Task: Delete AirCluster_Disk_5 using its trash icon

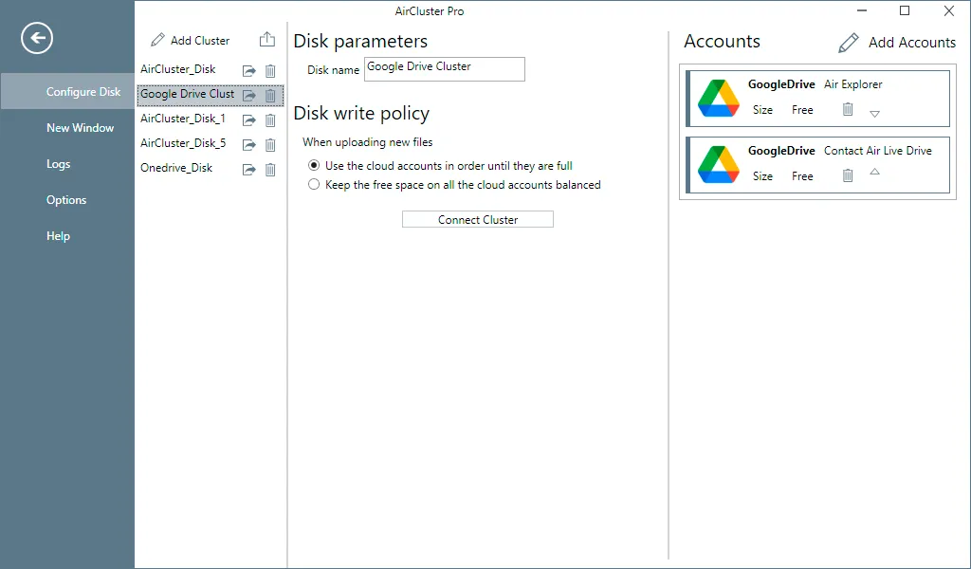Action: (270, 145)
